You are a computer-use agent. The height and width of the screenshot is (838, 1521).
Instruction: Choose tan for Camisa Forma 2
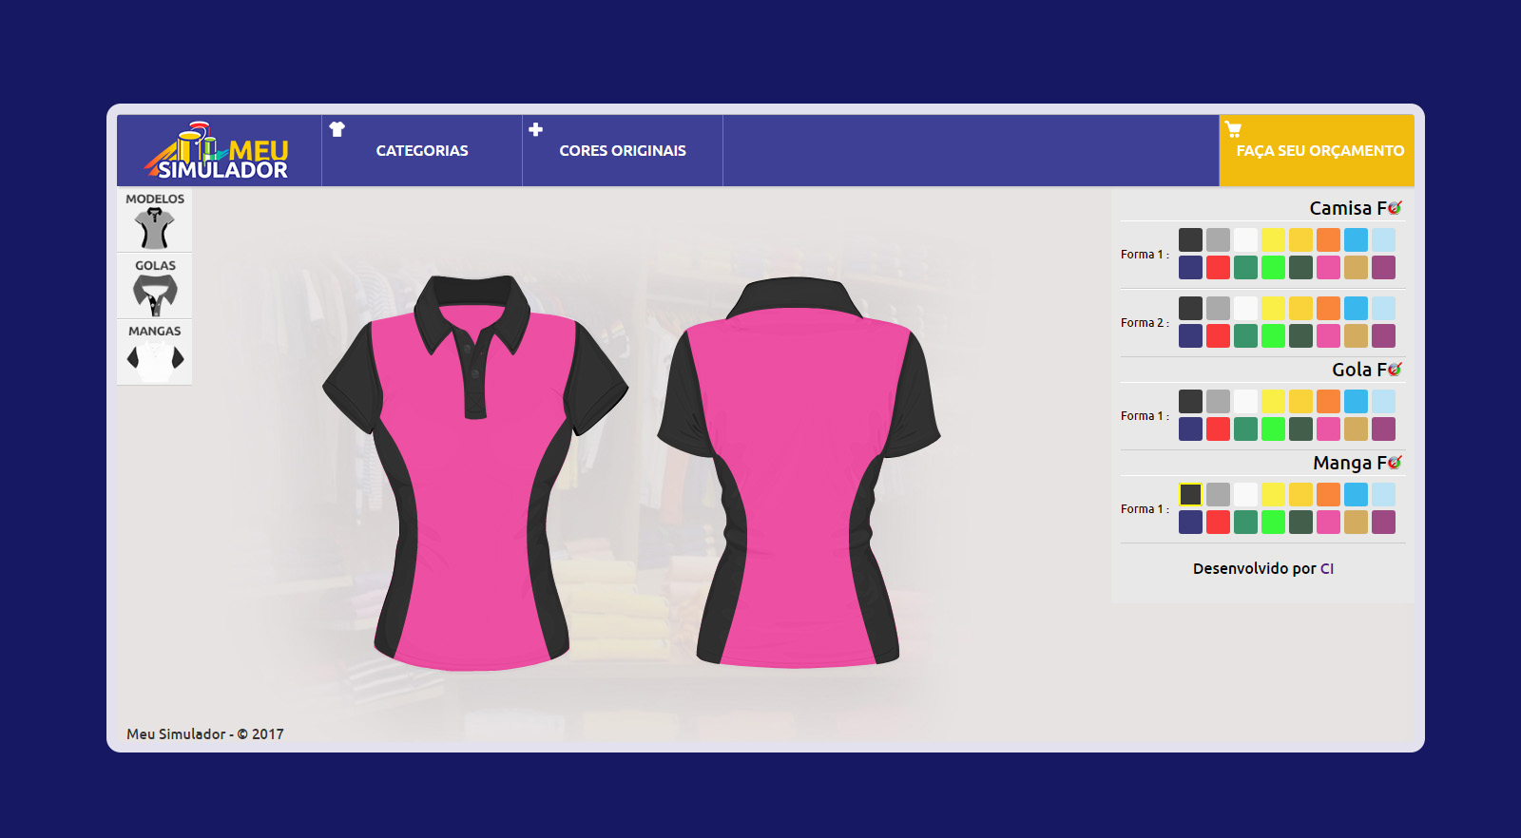pyautogui.click(x=1356, y=335)
